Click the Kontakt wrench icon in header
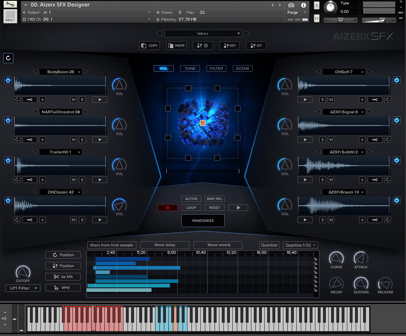406x336 pixels. tap(10, 4)
